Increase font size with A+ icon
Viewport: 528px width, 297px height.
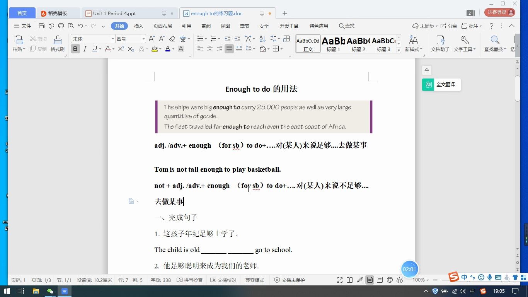pos(152,39)
